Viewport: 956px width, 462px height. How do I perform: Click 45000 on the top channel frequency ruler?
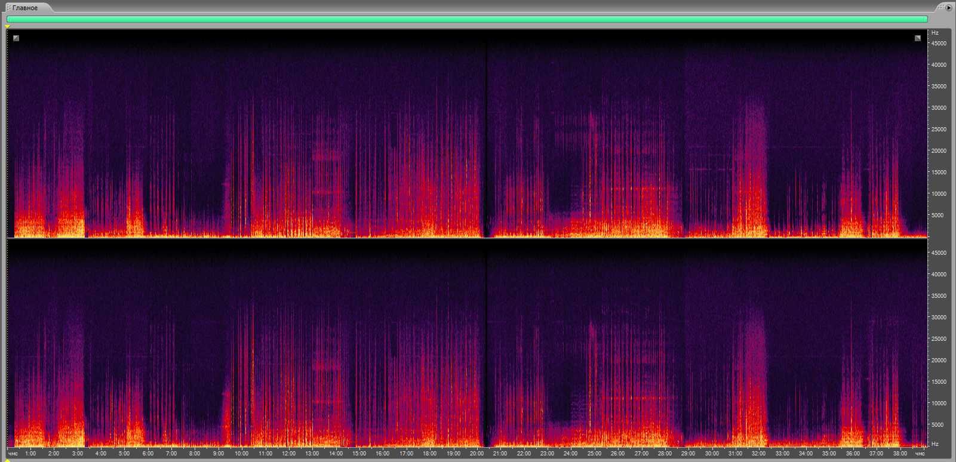pos(939,44)
